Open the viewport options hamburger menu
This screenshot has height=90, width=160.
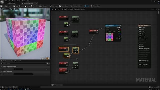(2, 9)
